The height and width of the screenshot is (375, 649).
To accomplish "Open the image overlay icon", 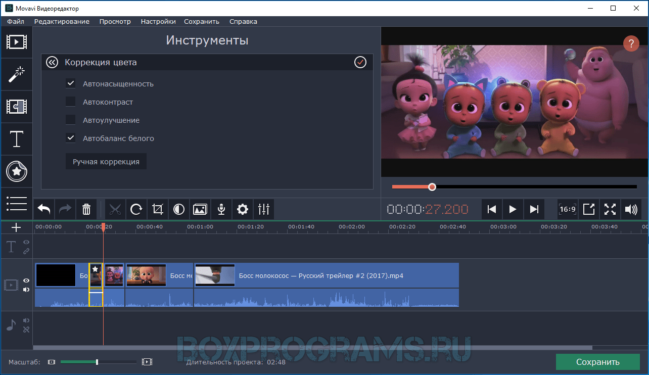I will coord(200,209).
